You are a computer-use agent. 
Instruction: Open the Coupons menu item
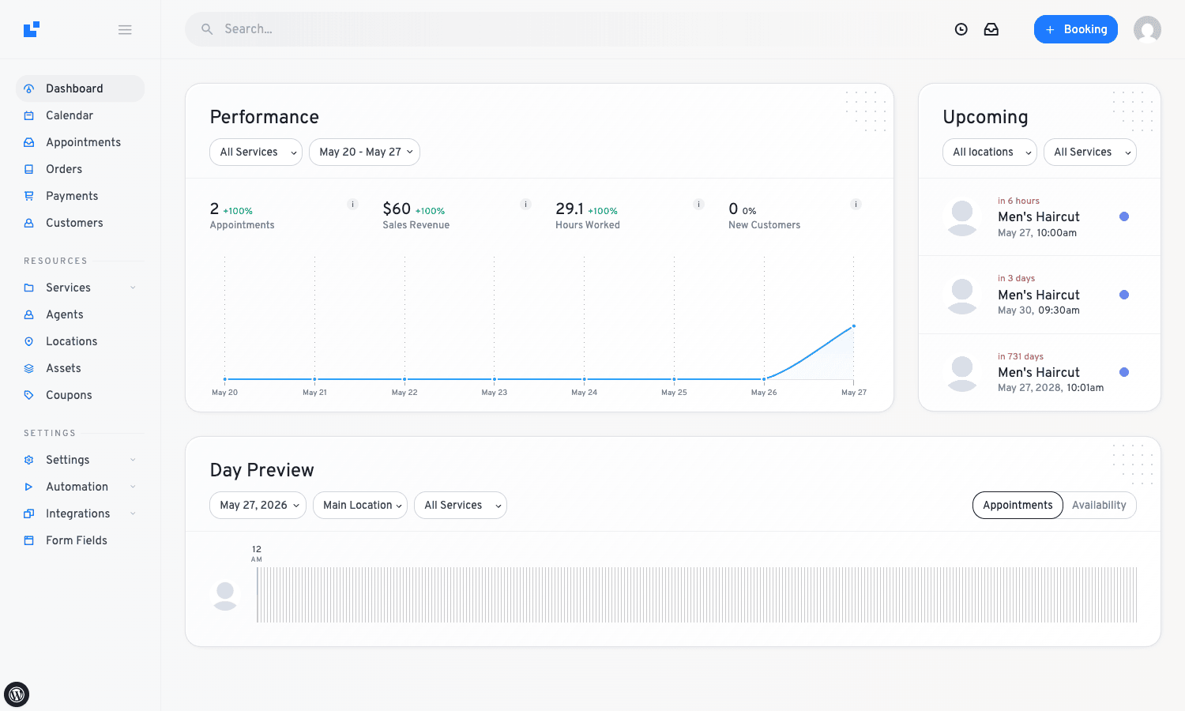(x=80, y=395)
